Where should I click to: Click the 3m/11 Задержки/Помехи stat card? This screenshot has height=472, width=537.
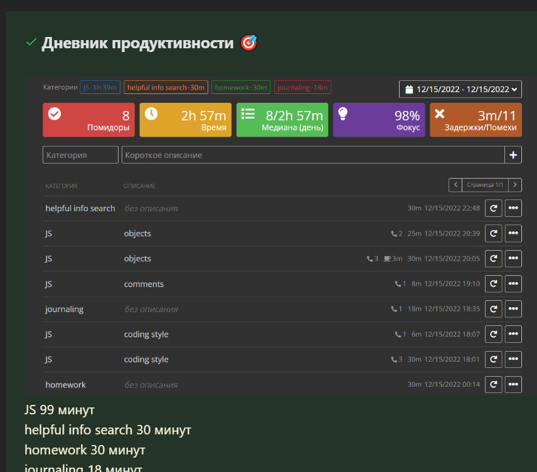476,120
